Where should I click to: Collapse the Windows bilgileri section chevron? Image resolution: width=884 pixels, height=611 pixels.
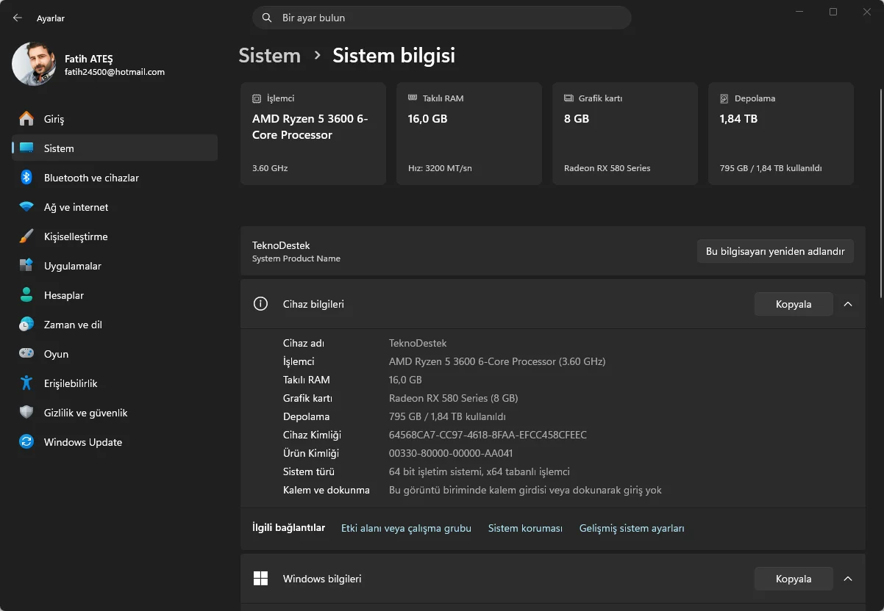tap(848, 579)
